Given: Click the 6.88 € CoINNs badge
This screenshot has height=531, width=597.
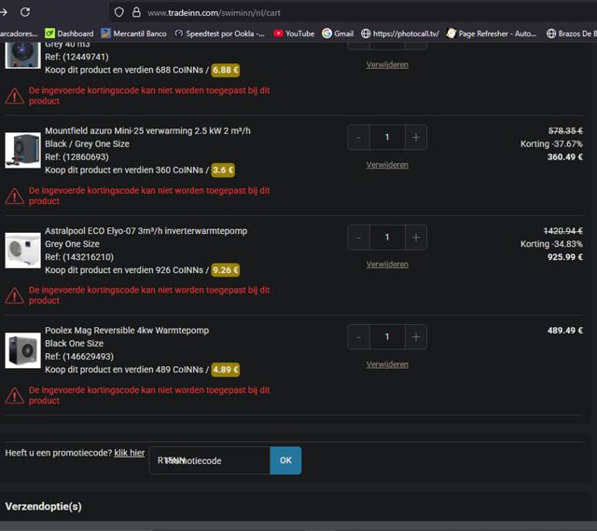Looking at the screenshot, I should click(226, 70).
